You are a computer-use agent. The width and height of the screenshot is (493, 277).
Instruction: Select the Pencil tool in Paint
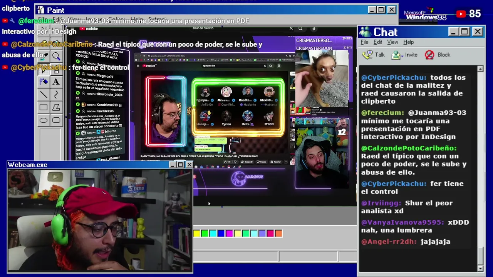44,69
